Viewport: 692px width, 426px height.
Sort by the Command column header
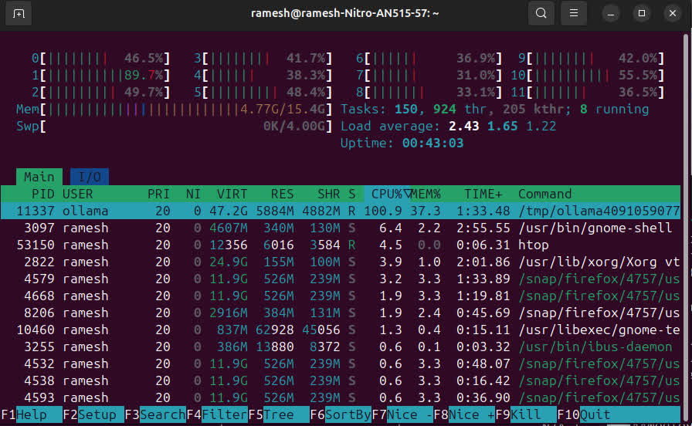coord(544,194)
